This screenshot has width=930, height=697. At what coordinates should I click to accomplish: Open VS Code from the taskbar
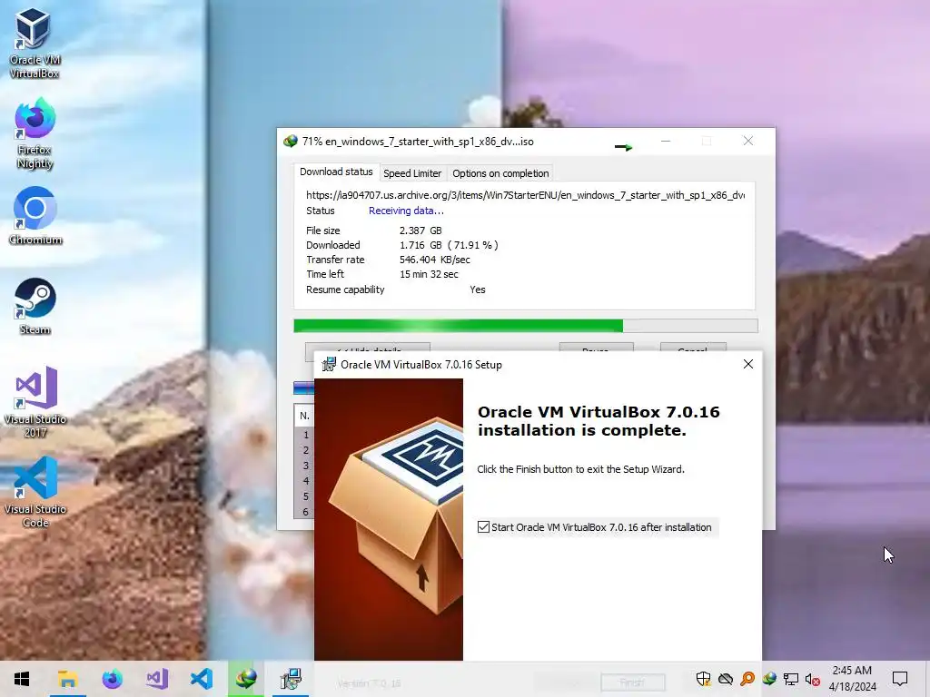click(202, 679)
